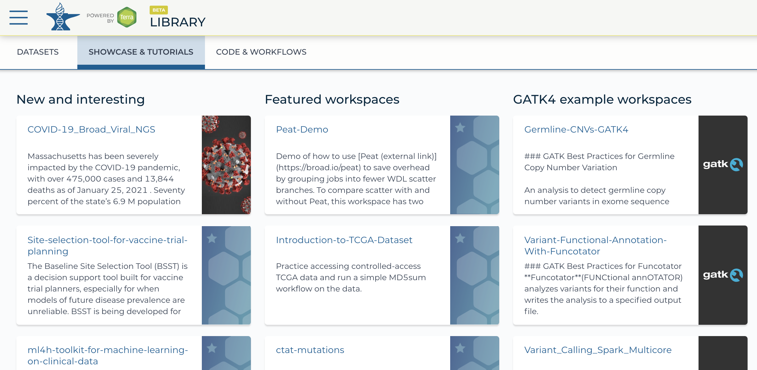This screenshot has width=757, height=370.
Task: Click star icon on Peat-Demo card
Action: tap(460, 128)
